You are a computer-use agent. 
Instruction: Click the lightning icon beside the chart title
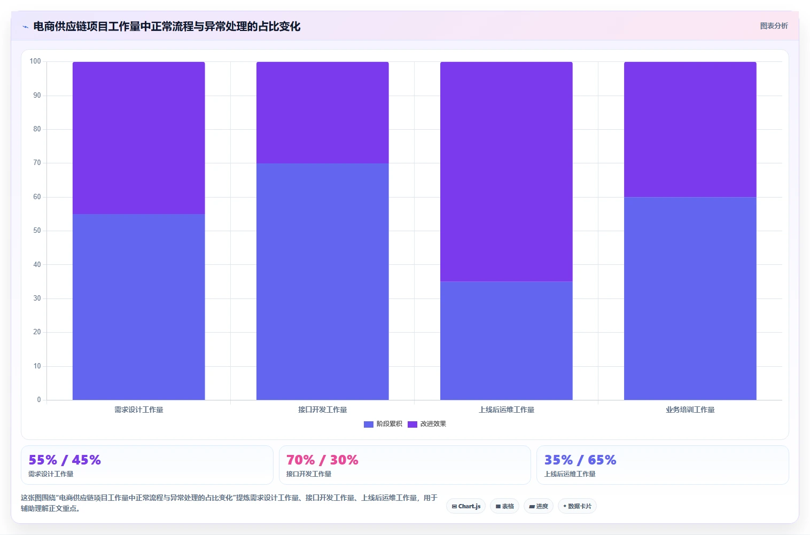tap(25, 27)
